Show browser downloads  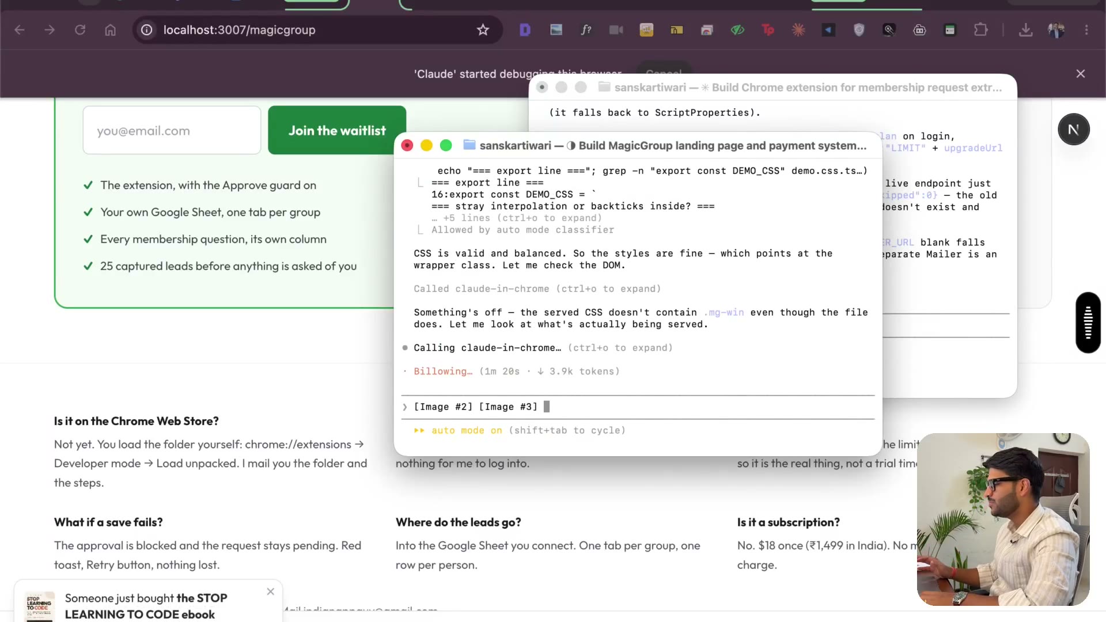1025,30
